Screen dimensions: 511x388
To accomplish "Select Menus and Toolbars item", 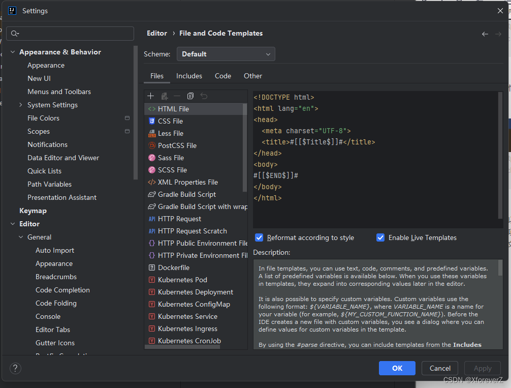I will (59, 92).
